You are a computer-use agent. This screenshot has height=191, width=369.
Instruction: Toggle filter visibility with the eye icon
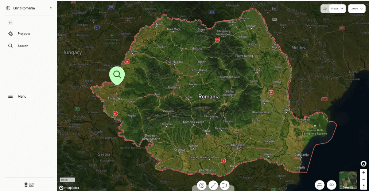click(x=325, y=9)
